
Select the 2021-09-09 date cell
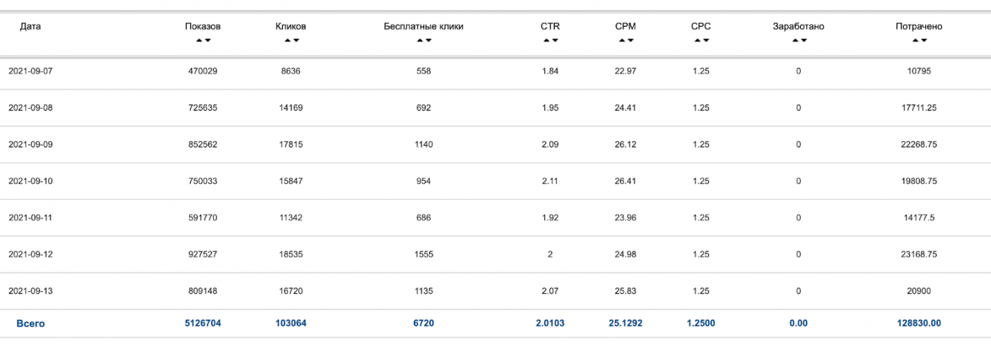[30, 145]
